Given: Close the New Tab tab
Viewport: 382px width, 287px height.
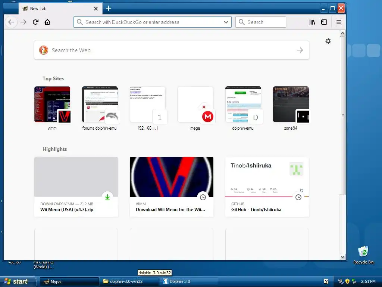Looking at the screenshot, I should point(96,9).
